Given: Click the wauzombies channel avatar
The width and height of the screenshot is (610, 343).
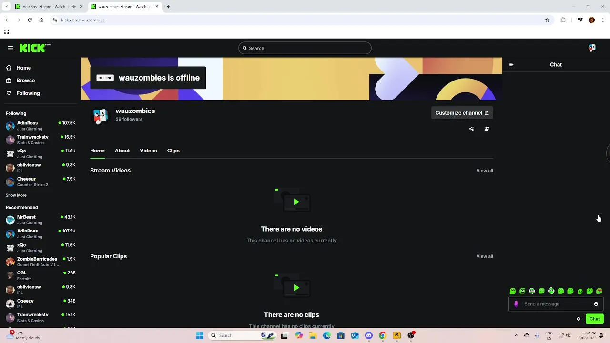Looking at the screenshot, I should (x=100, y=116).
